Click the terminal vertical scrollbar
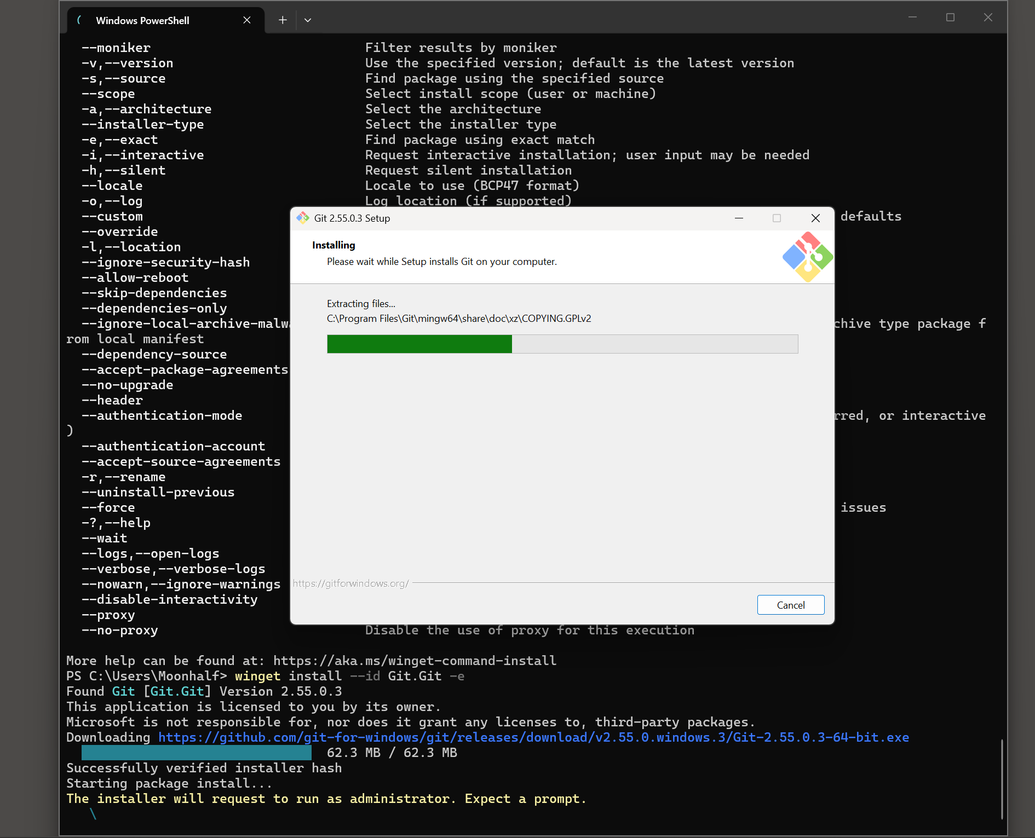1035x838 pixels. tap(1002, 779)
